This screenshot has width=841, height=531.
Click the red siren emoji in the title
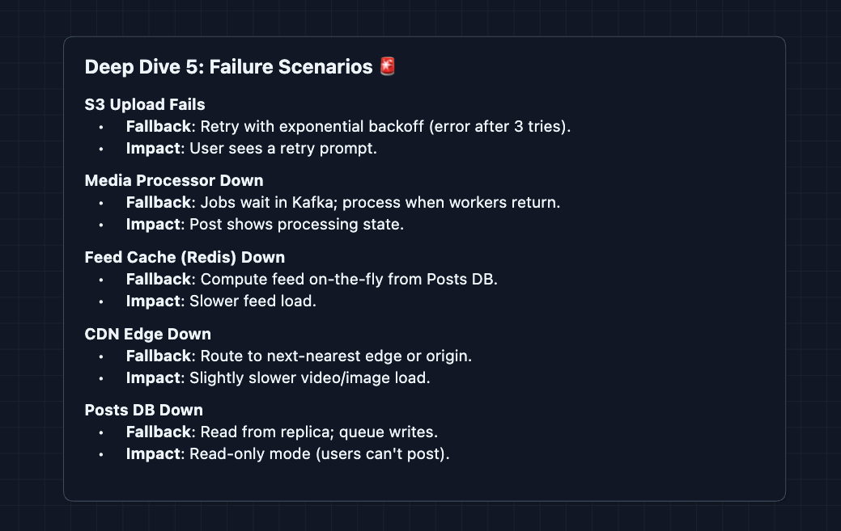tap(388, 67)
